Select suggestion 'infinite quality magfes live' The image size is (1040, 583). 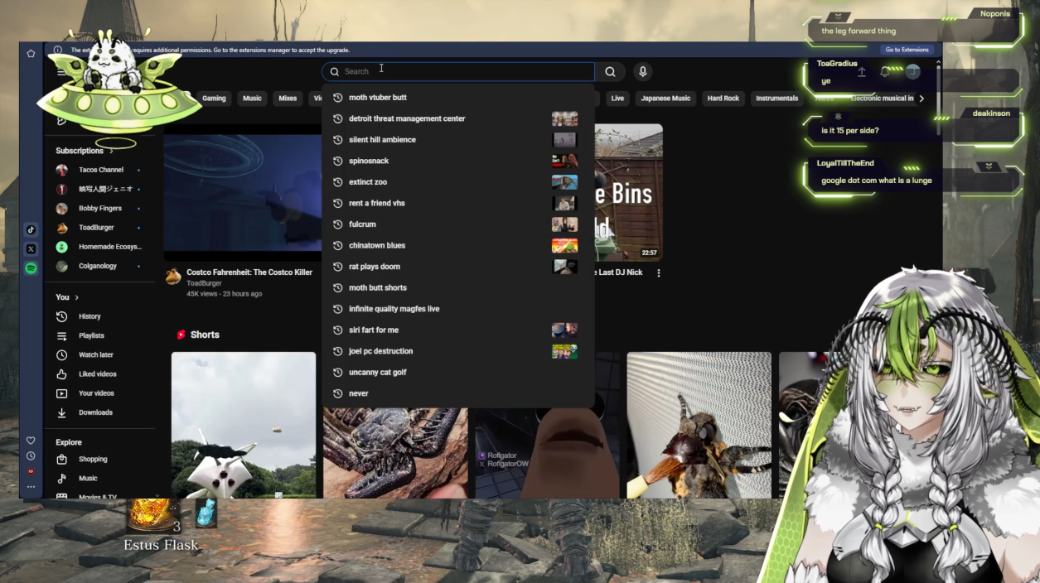click(x=458, y=309)
